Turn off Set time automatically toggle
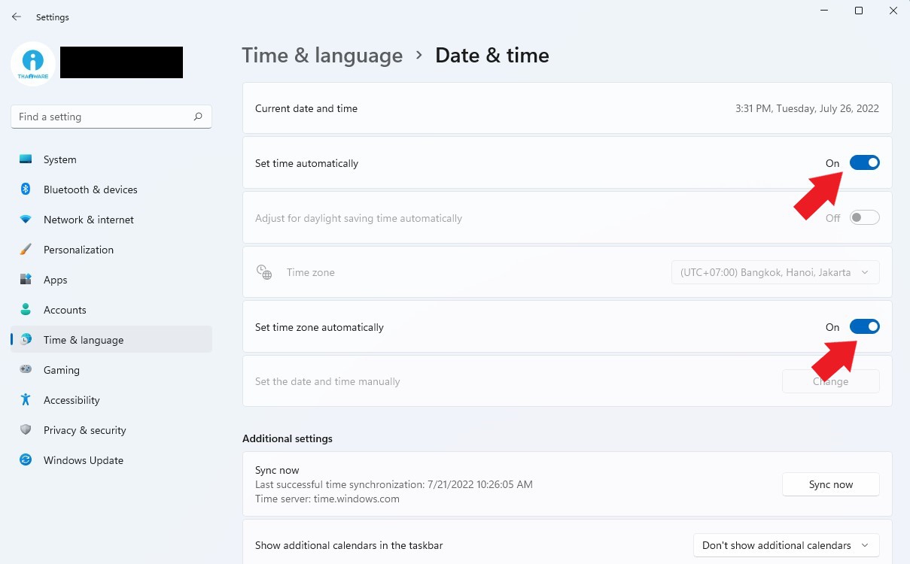 (x=864, y=163)
